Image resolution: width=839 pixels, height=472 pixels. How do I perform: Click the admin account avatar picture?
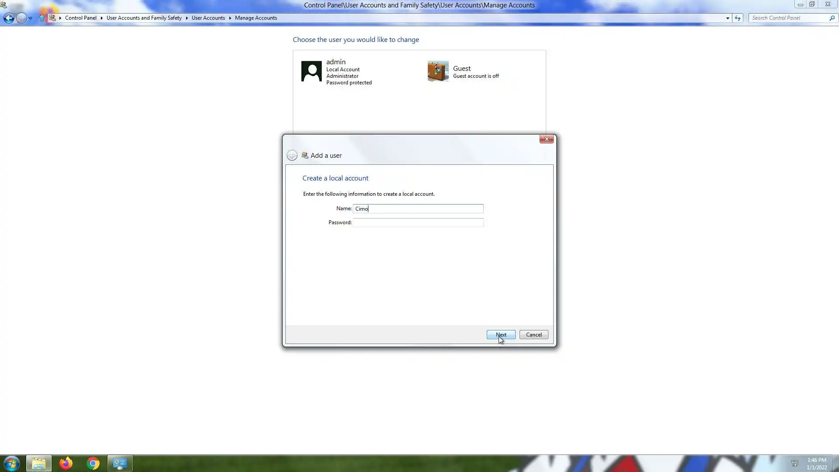point(311,71)
